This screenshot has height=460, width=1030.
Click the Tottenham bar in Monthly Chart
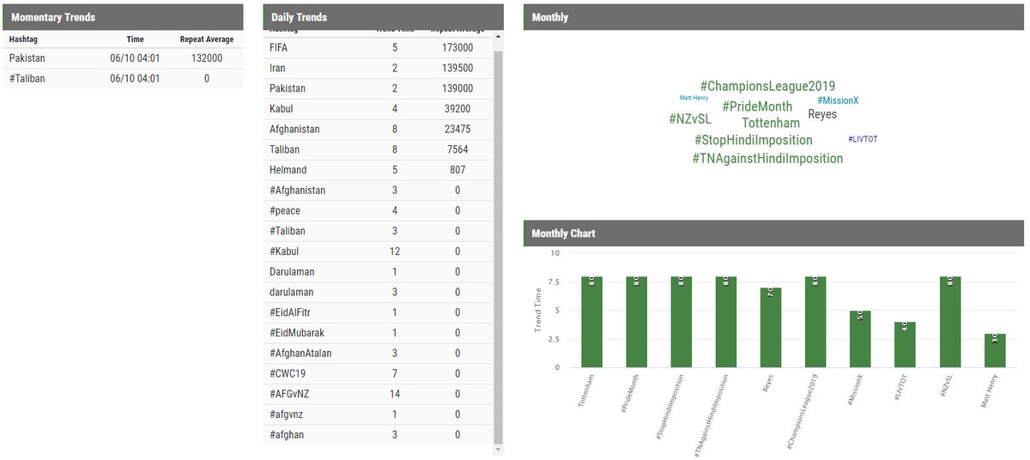[591, 322]
